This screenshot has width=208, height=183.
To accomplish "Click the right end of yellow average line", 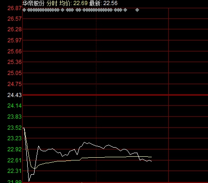I will [x=151, y=157].
